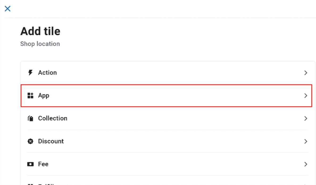Open Fee via its chevron arrow
This screenshot has width=316, height=185.
coord(306,164)
